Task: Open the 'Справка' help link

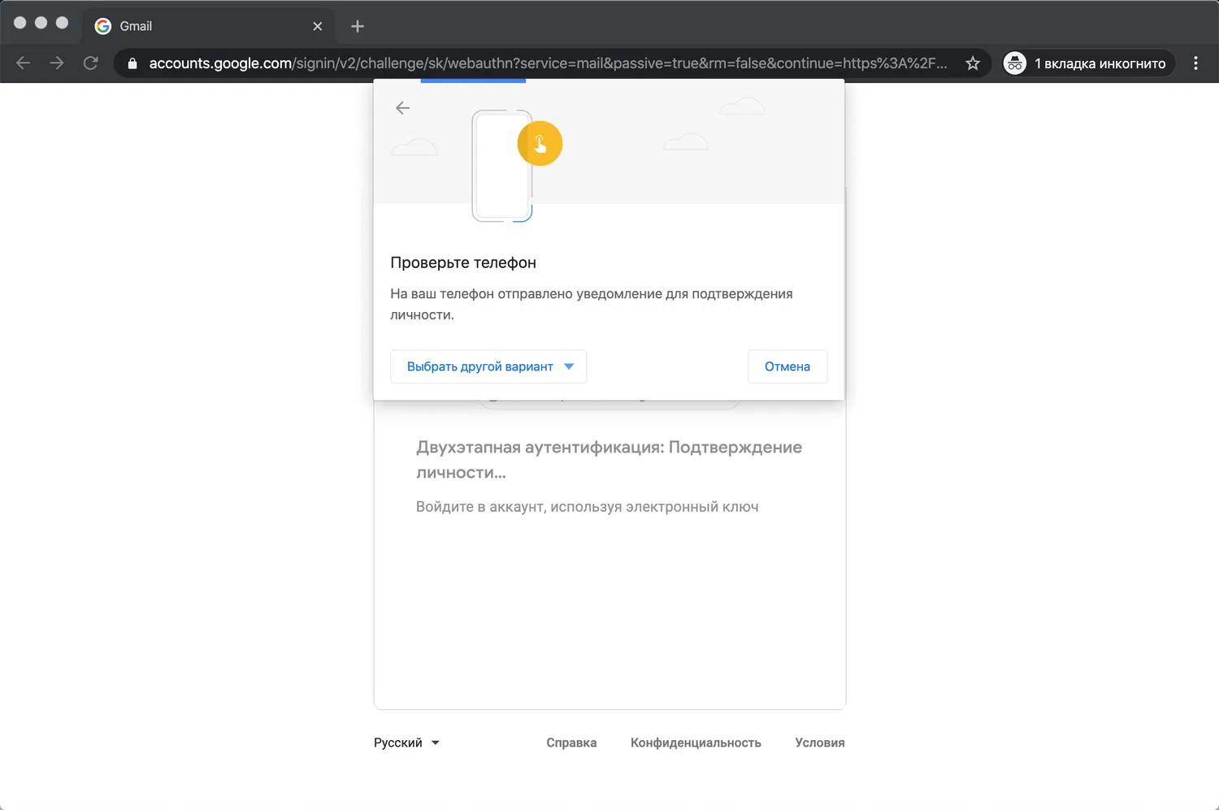Action: 571,743
